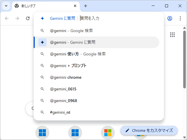Open the tab search dropdown arrow

coord(6,6)
